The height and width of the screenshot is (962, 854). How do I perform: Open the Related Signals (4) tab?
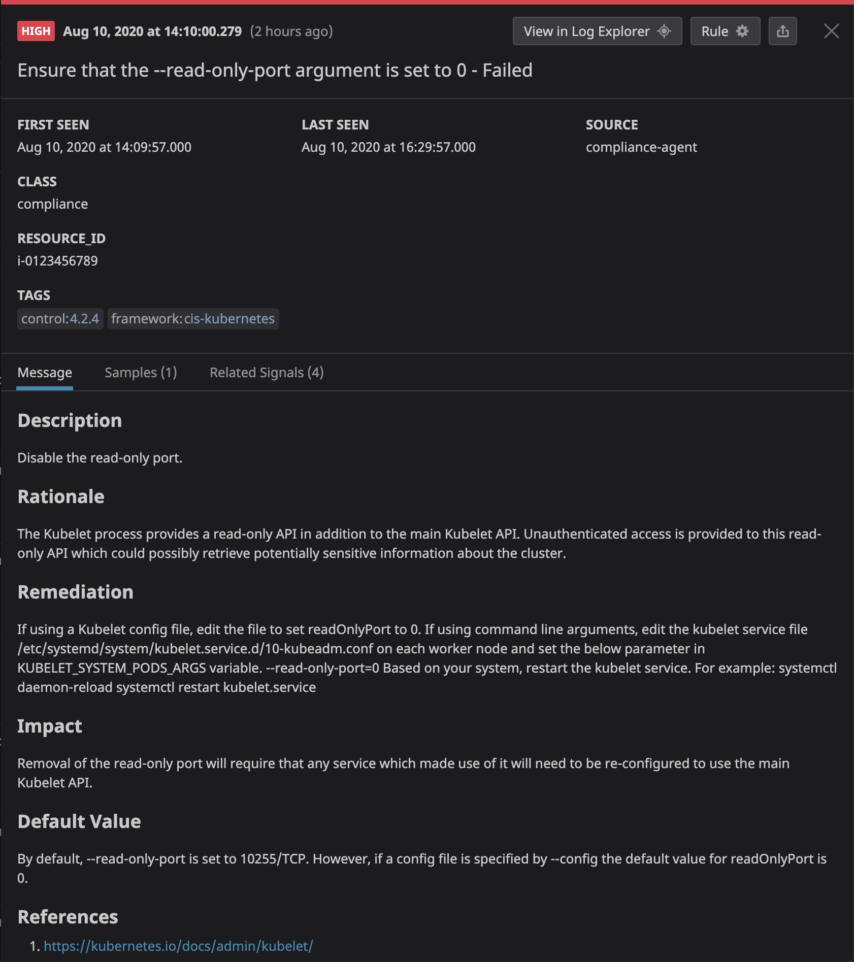click(x=266, y=372)
